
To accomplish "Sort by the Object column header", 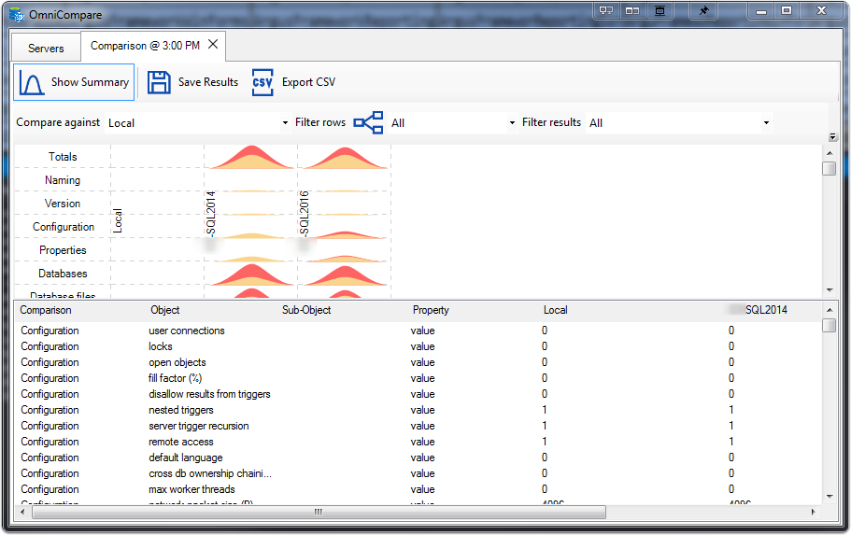I will click(x=165, y=310).
